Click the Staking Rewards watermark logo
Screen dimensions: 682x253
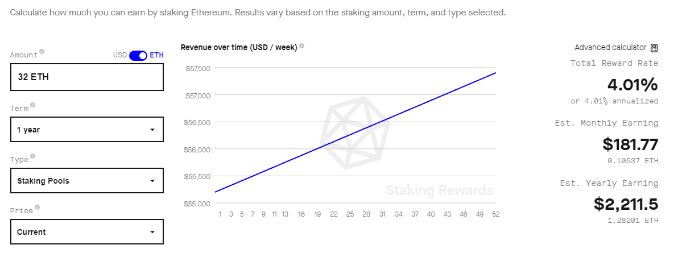pos(354,132)
